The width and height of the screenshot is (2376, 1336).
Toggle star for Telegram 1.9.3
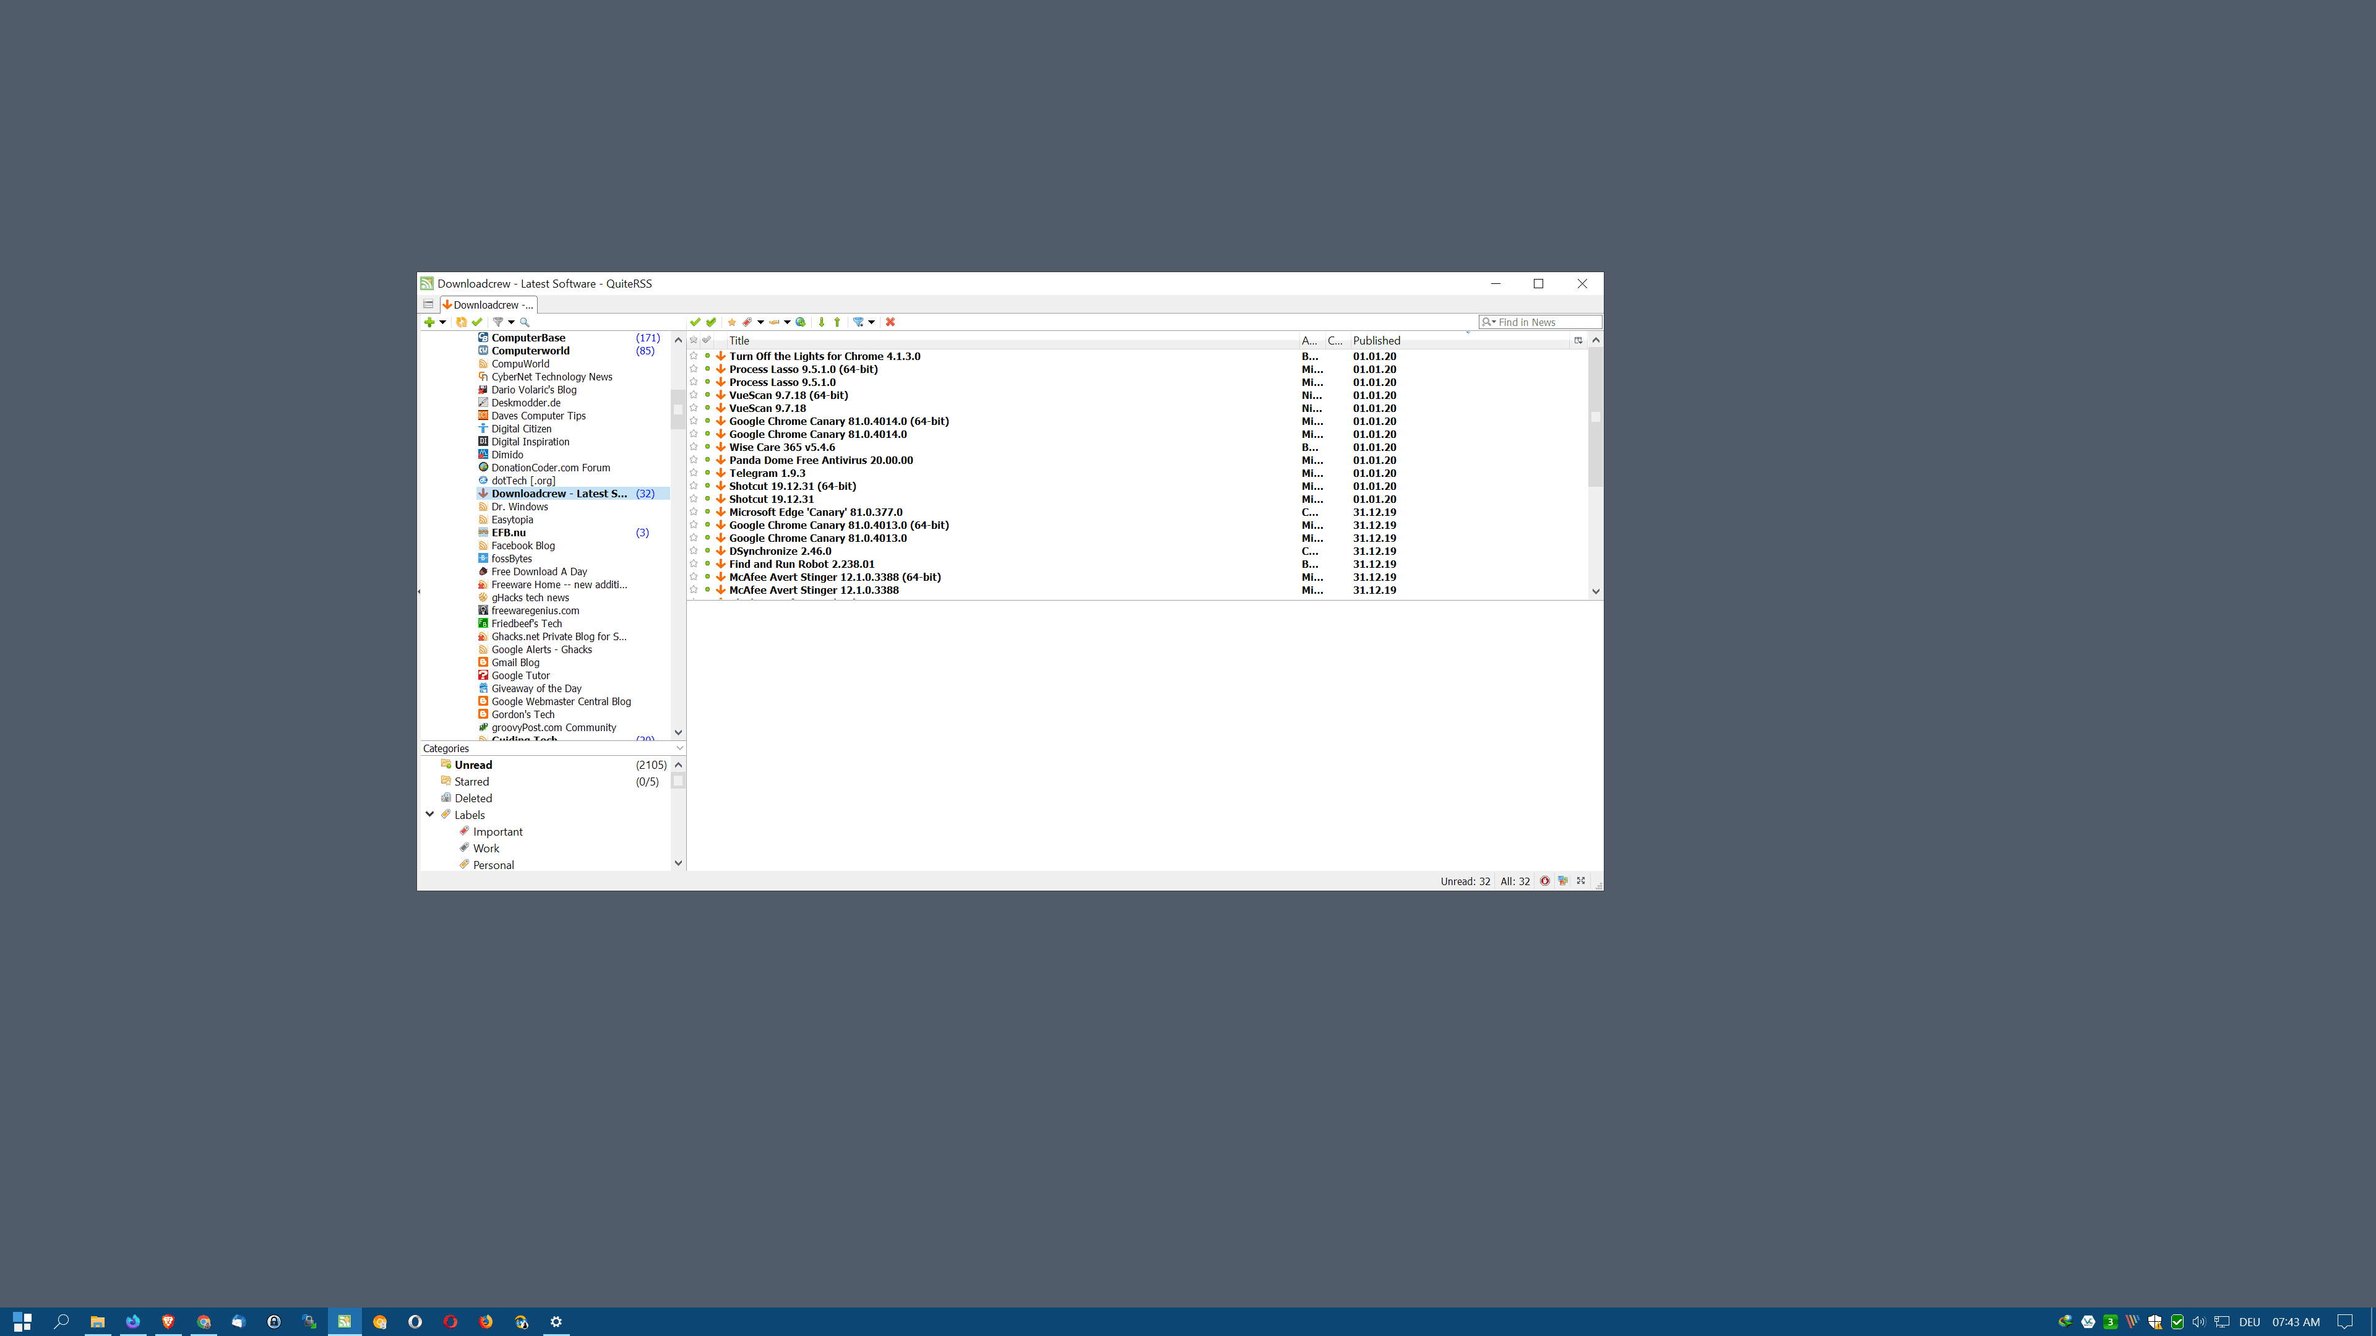click(x=694, y=473)
